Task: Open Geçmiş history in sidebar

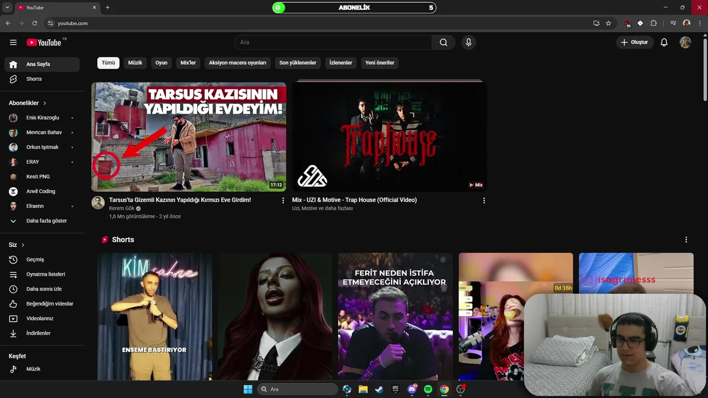Action: coord(42,260)
